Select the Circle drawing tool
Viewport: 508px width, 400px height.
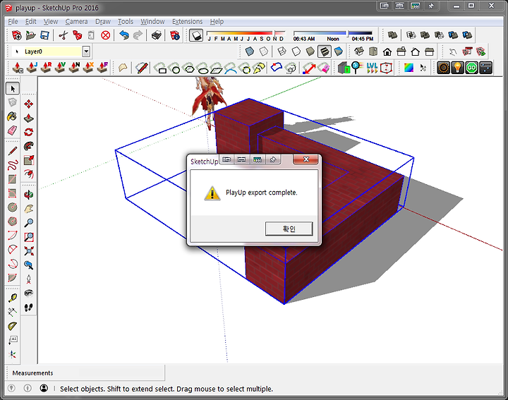point(13,207)
